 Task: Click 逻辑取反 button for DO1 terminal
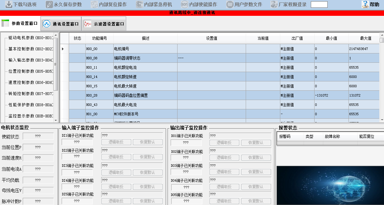point(224,143)
